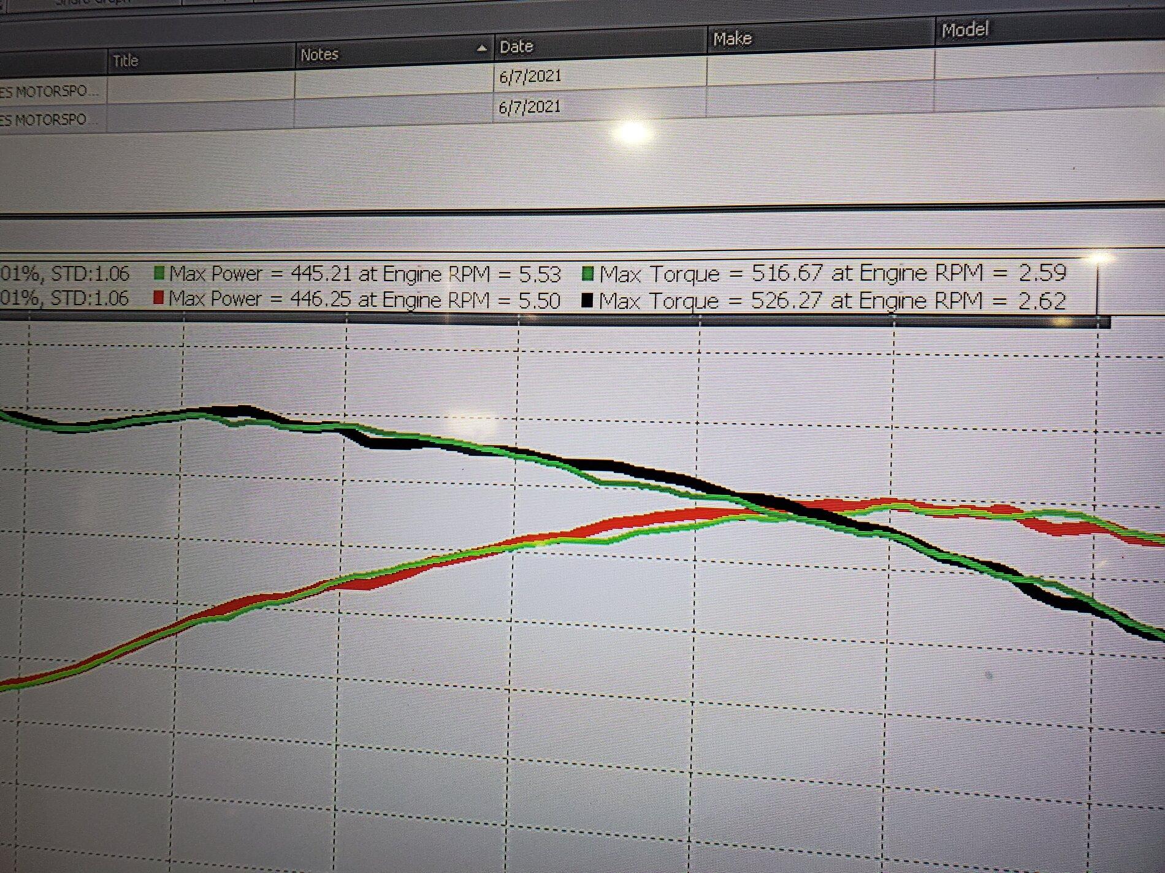Click green swatch beside Max Torque 516.67
This screenshot has height=873, width=1165.
587,273
